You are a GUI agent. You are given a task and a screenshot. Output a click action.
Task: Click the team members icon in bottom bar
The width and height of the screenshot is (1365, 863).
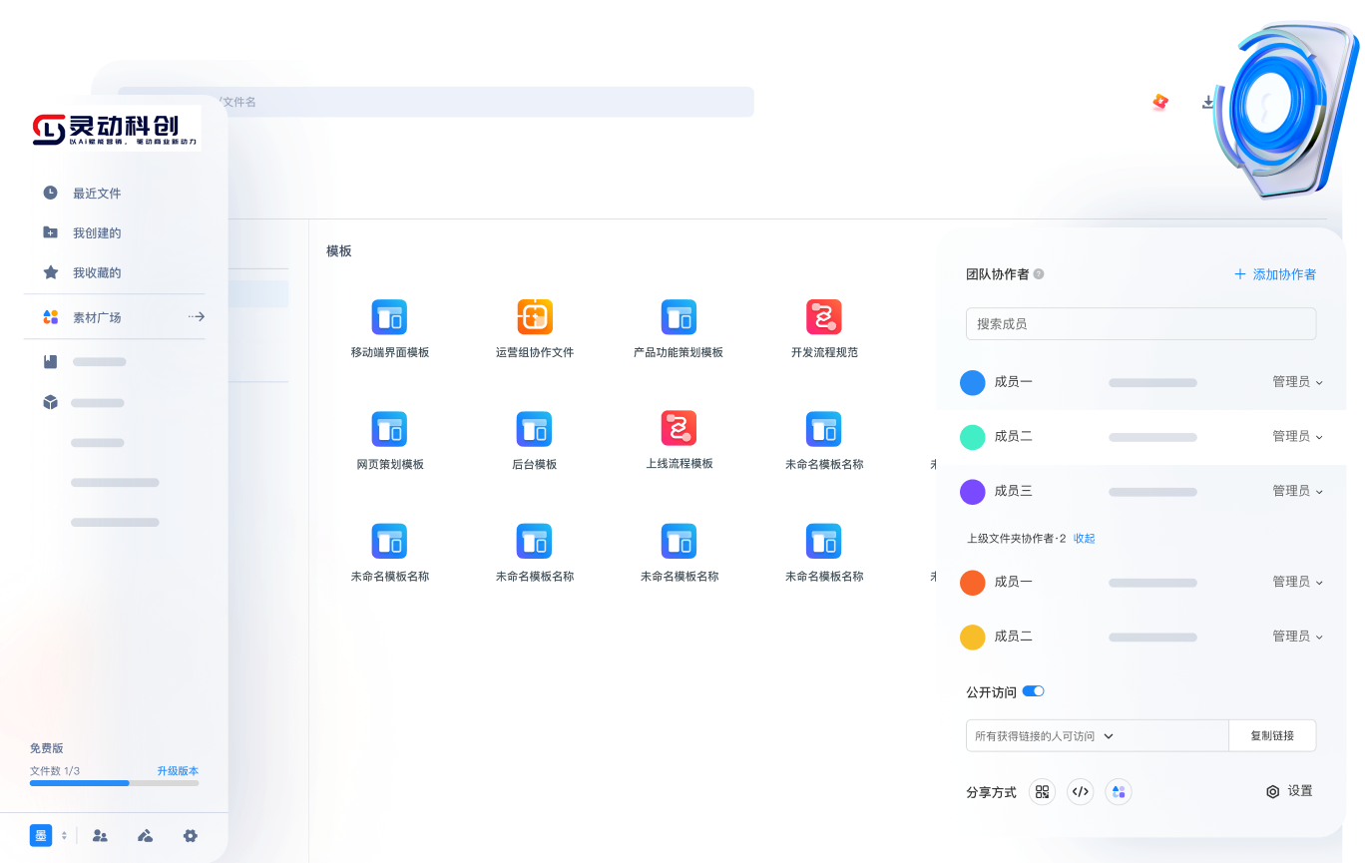100,836
